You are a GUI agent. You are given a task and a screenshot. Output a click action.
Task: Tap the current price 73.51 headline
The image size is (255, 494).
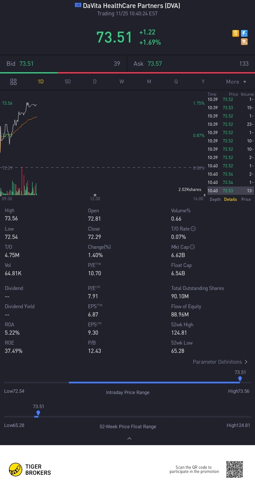click(x=114, y=37)
